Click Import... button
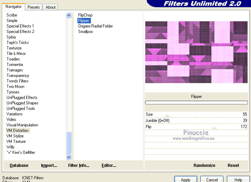This screenshot has height=182, width=251. point(49,166)
